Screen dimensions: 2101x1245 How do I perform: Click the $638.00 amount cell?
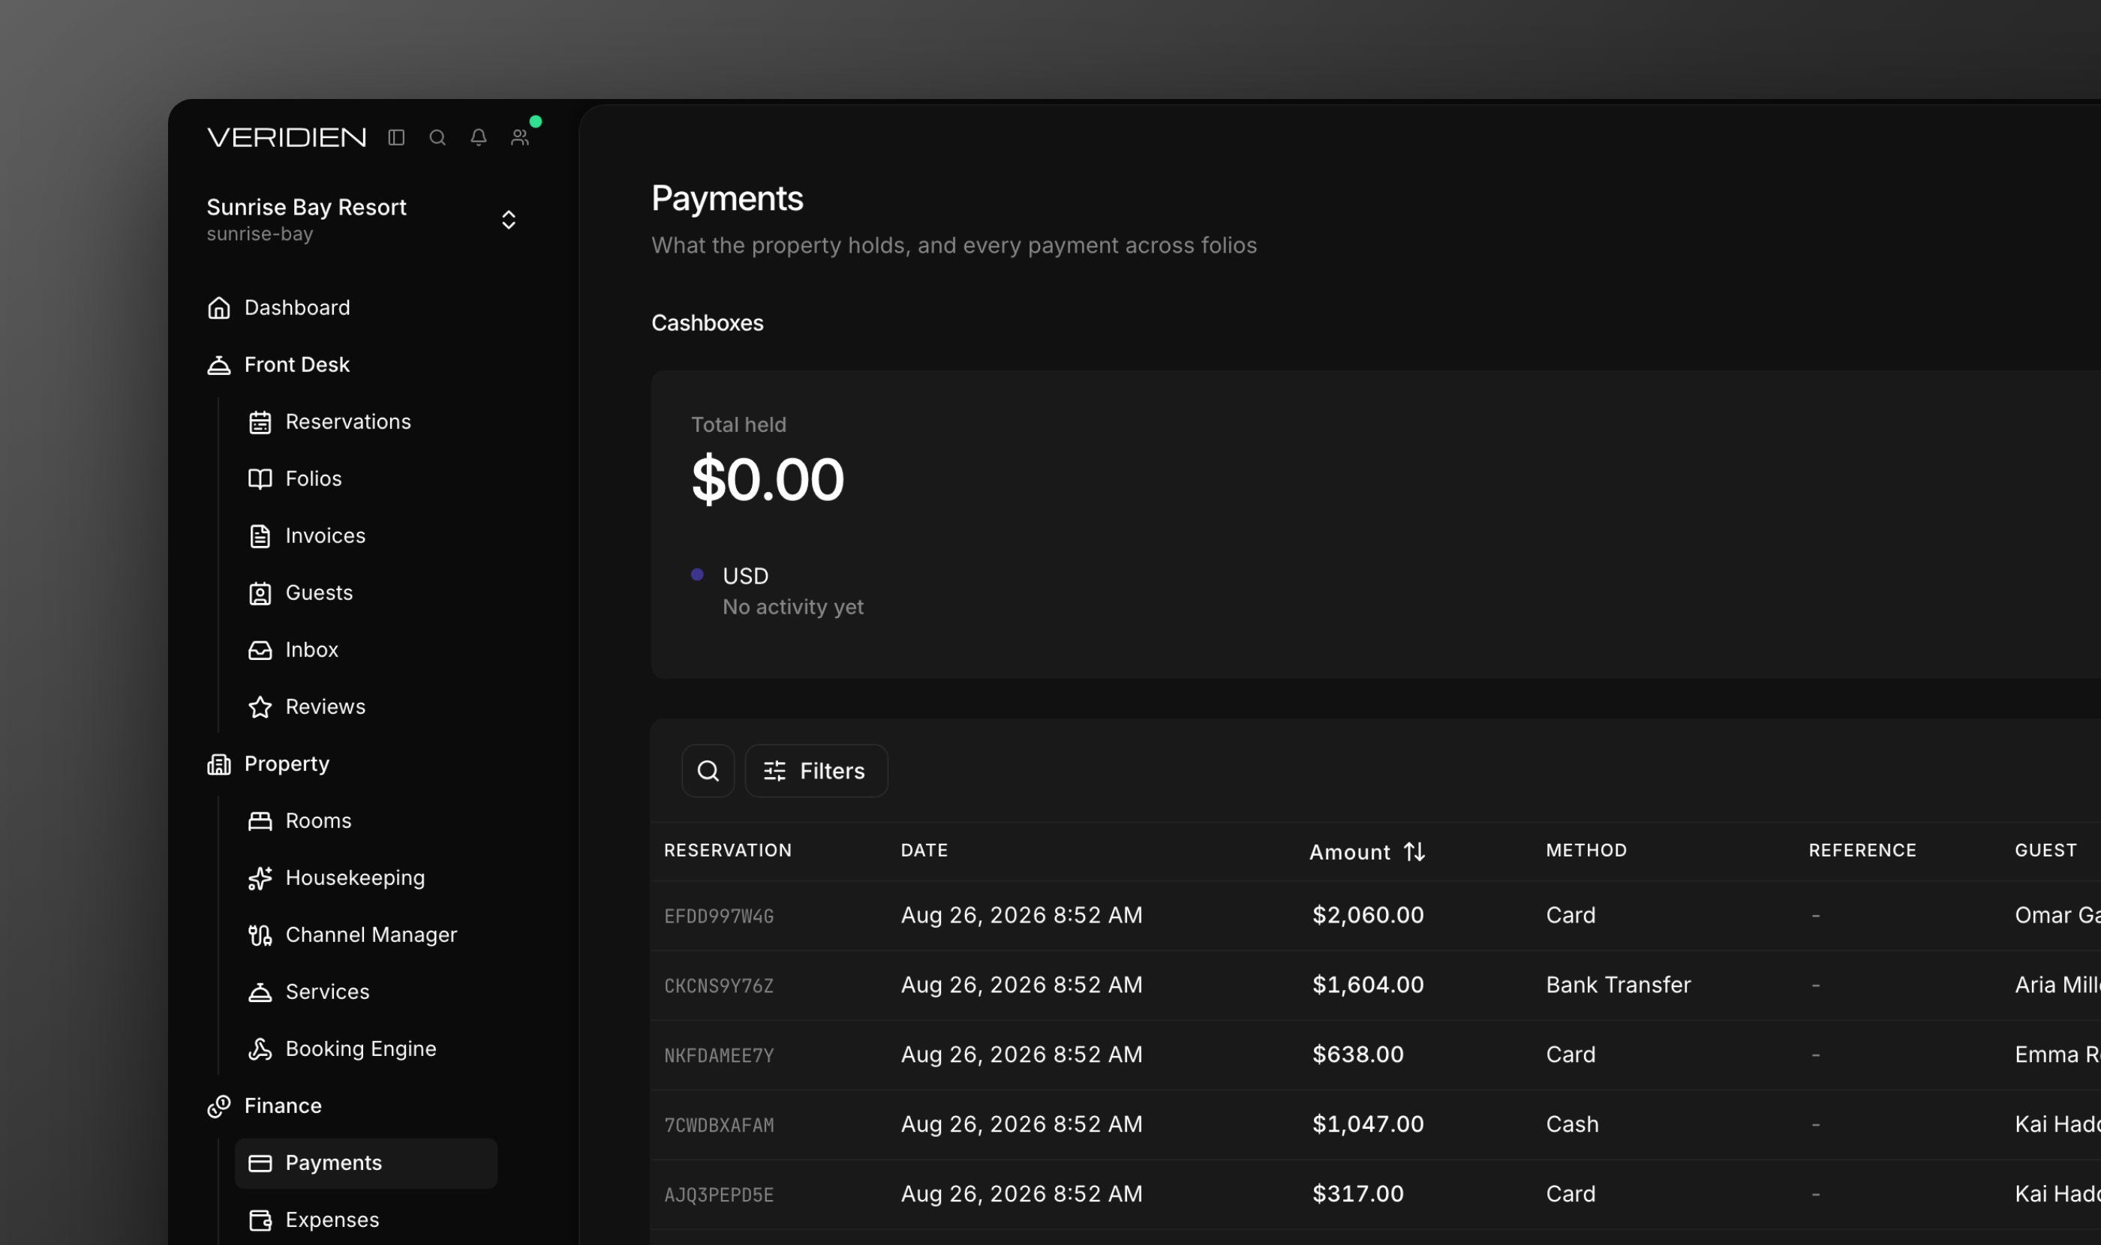[x=1358, y=1054]
